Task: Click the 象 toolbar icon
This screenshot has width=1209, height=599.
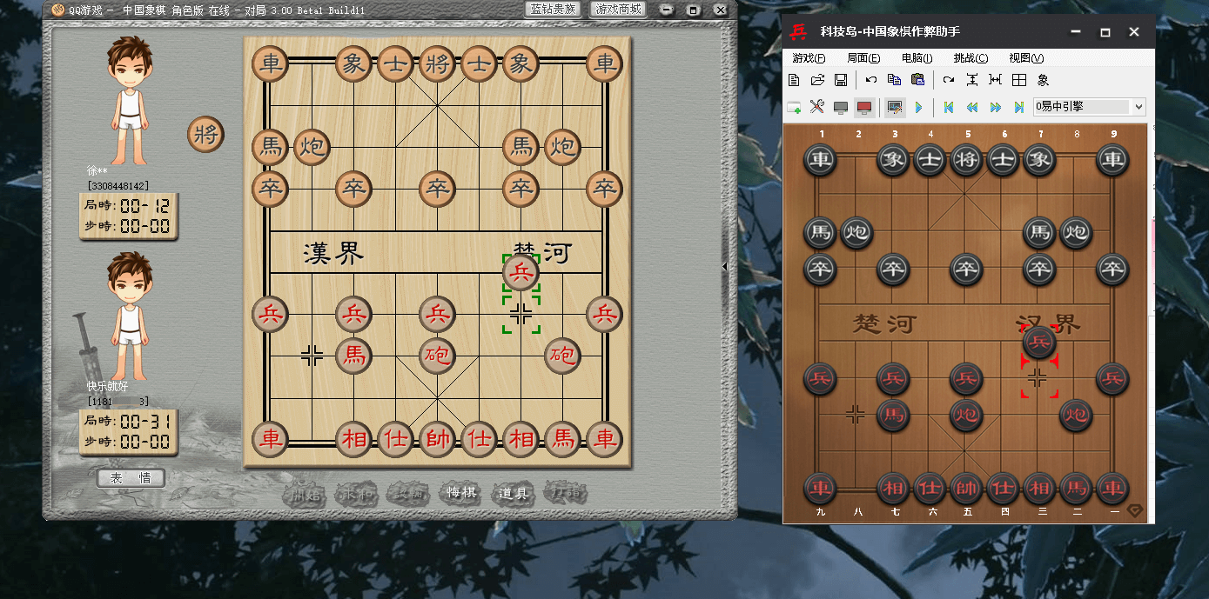Action: click(x=1043, y=80)
